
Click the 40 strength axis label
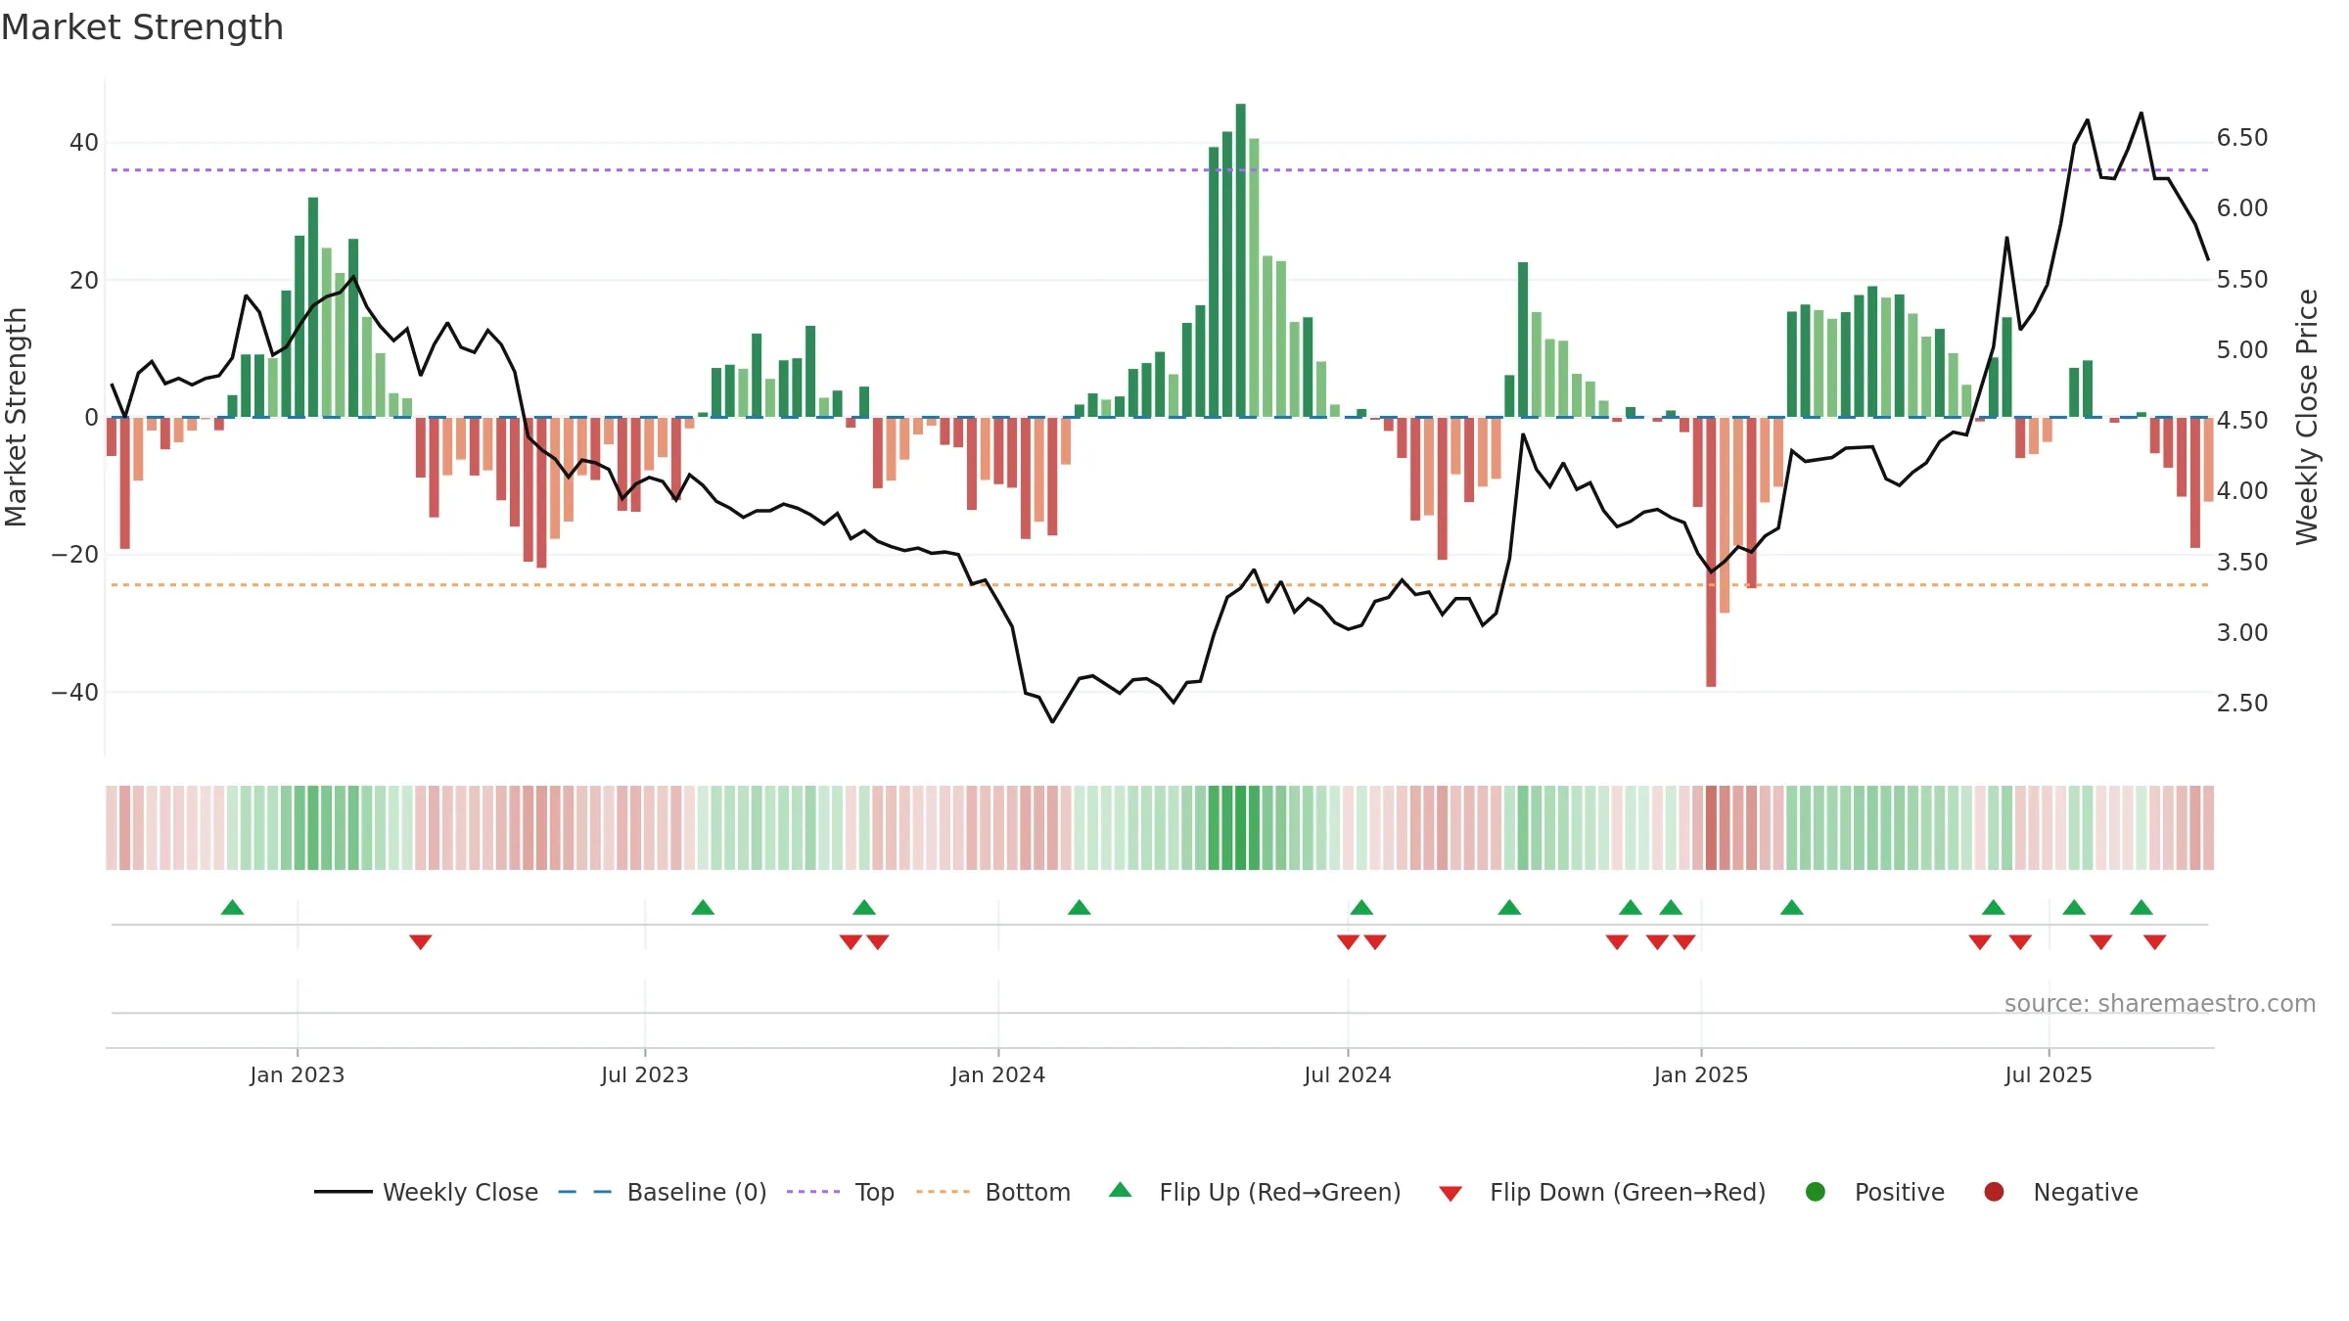pos(84,143)
